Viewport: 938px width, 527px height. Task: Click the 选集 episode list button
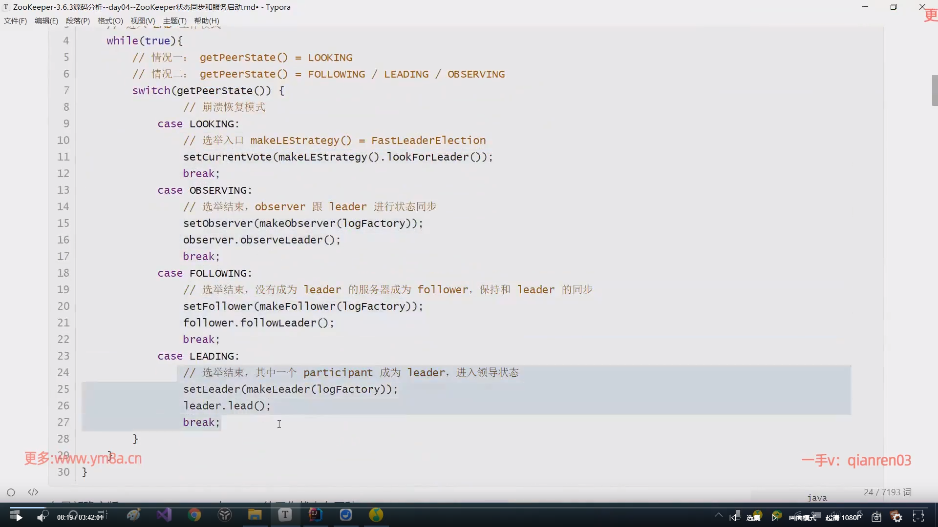pos(753,517)
